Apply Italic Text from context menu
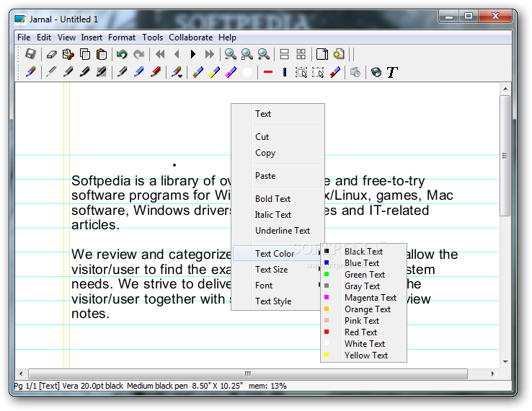Screen dimensions: 532x411 coord(278,215)
